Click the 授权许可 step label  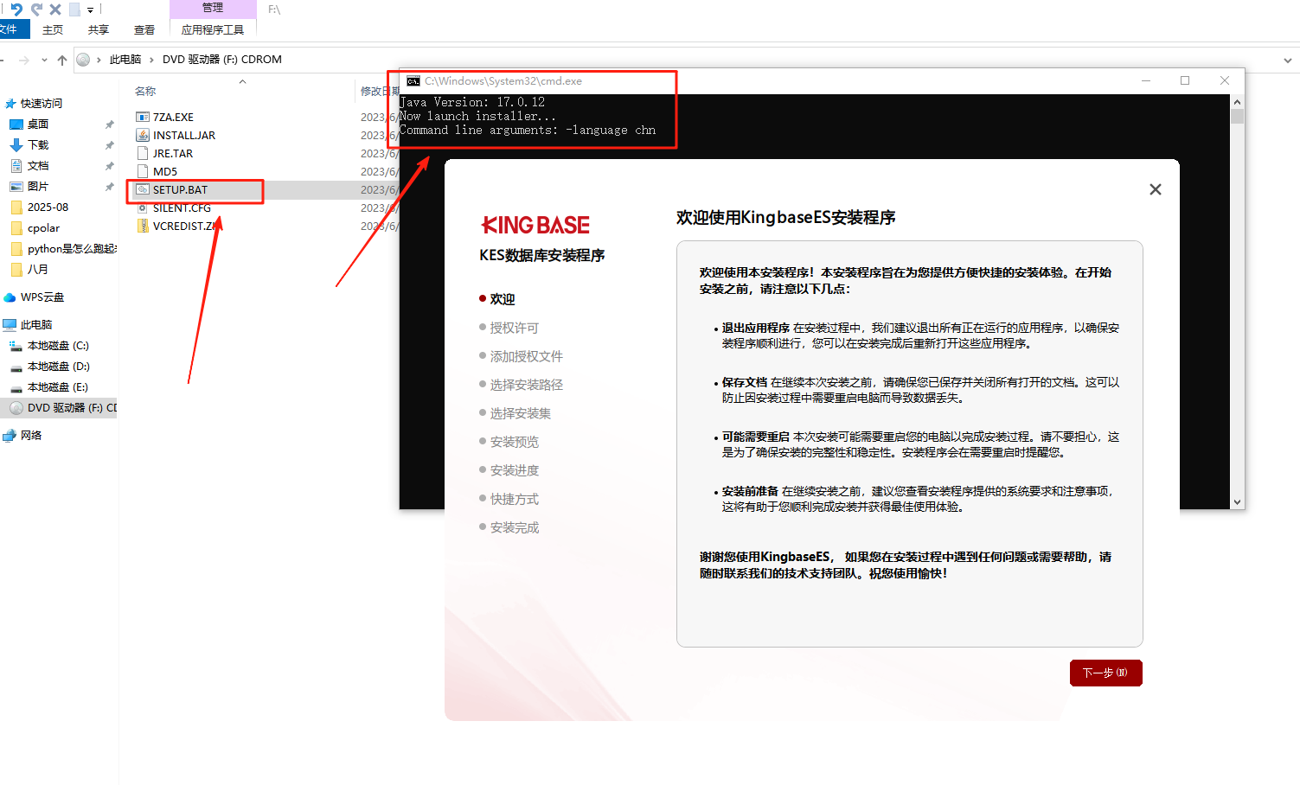[x=515, y=328]
